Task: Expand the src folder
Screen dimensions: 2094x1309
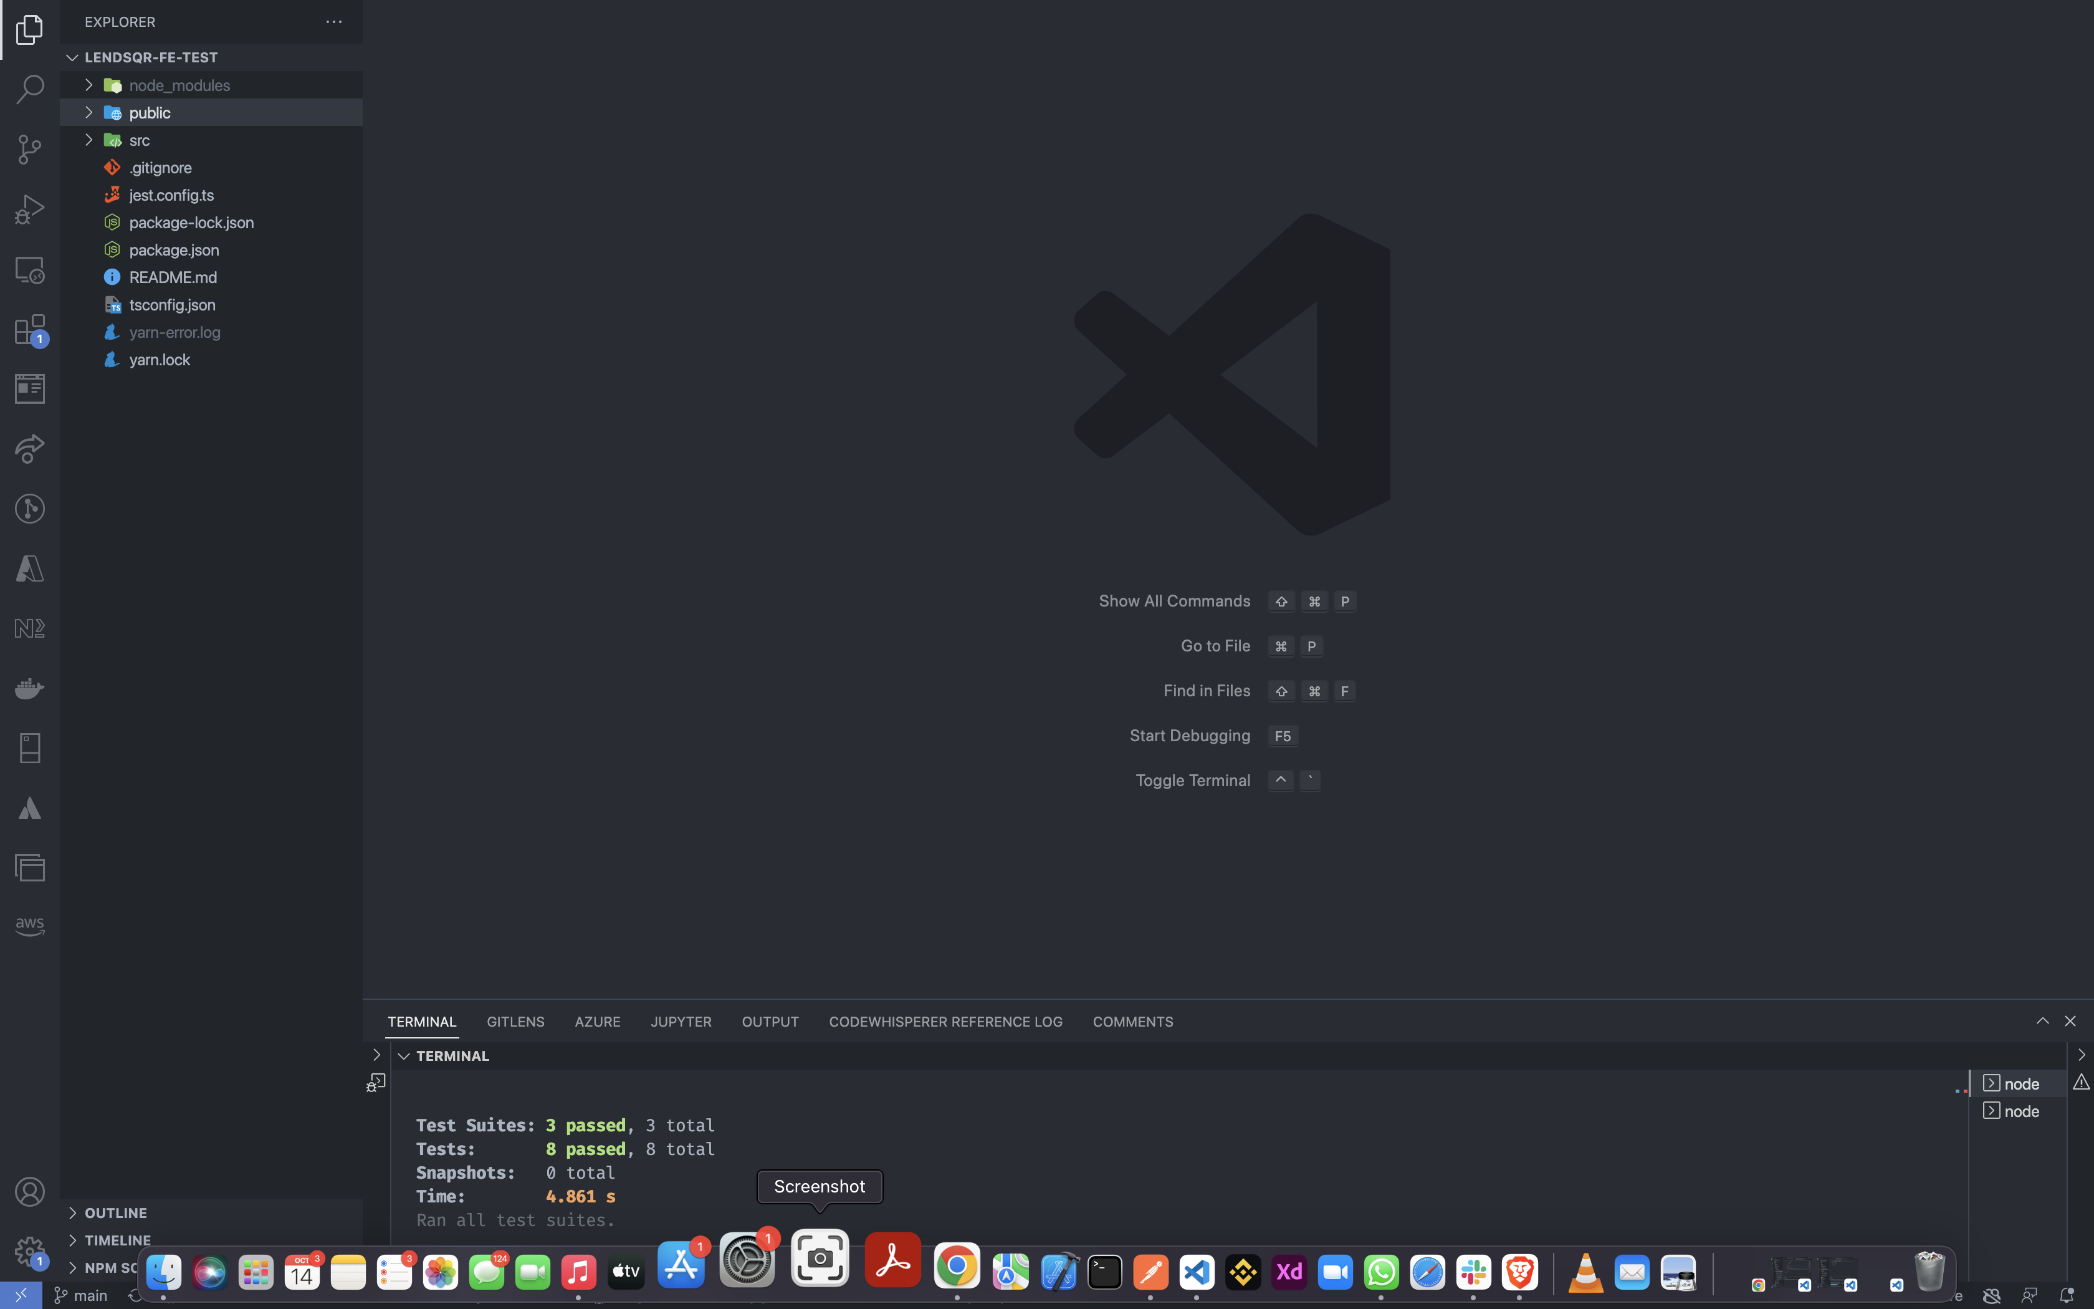Action: pyautogui.click(x=88, y=140)
